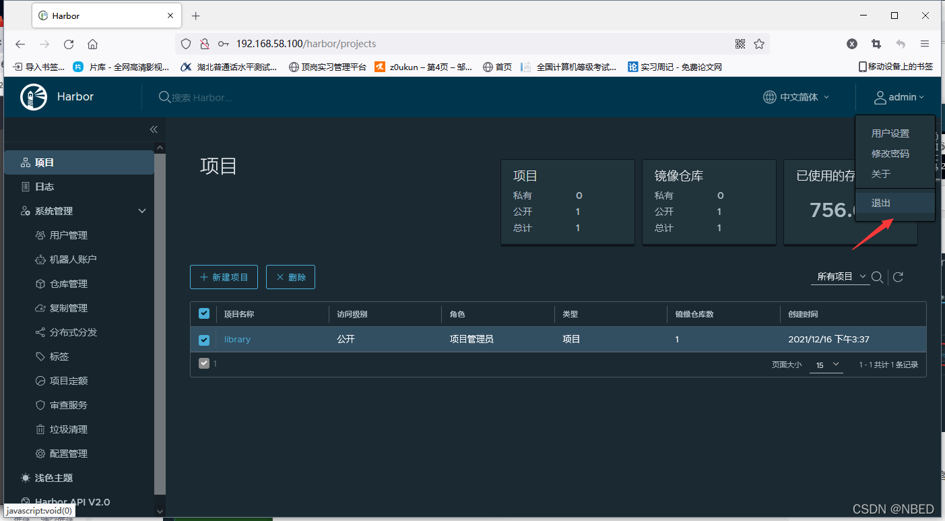Click the search magnifier in Harbor header
The width and height of the screenshot is (945, 521).
(164, 97)
